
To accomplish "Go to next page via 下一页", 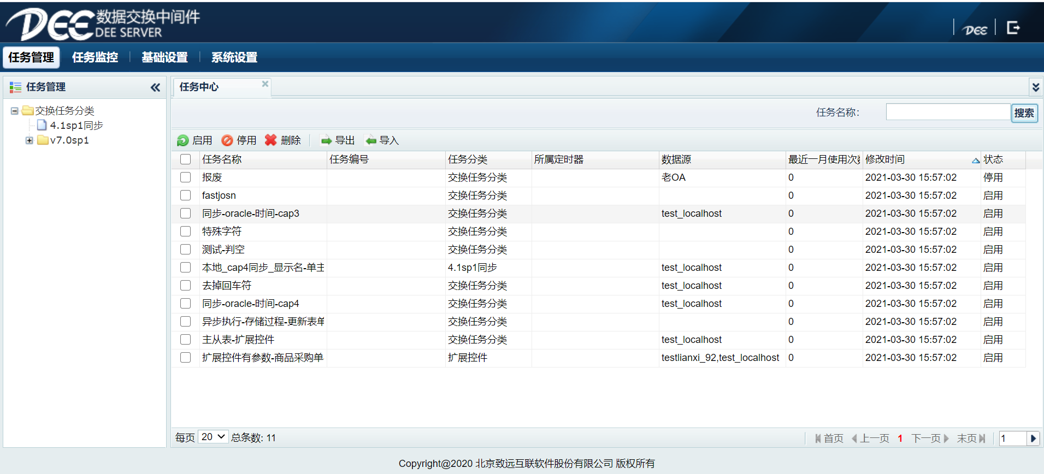I will (x=930, y=439).
